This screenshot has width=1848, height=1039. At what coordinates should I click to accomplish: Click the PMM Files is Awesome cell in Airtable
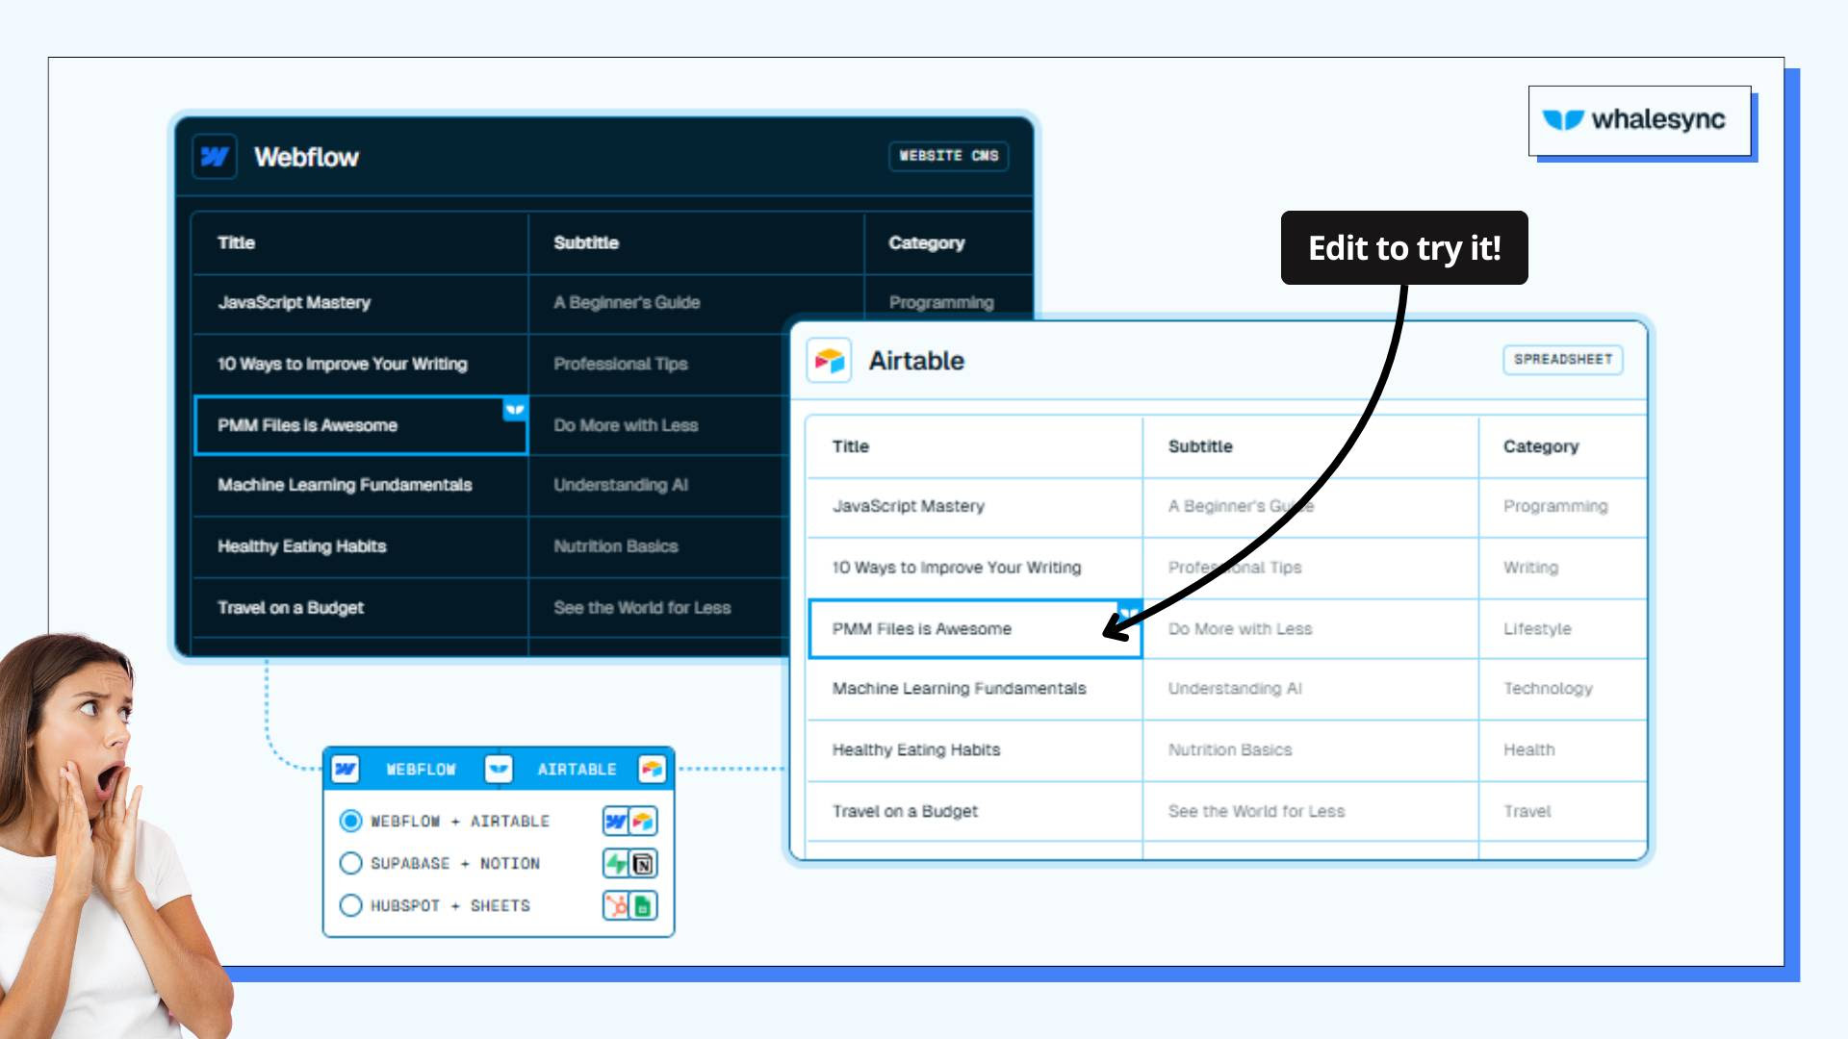(x=974, y=628)
